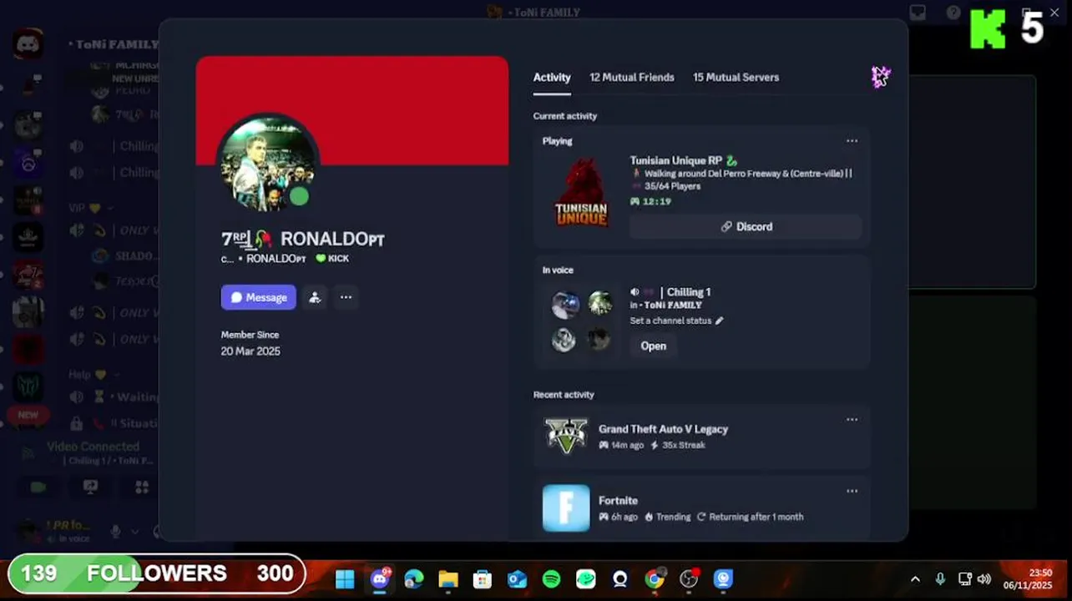This screenshot has height=601, width=1072.
Task: Switch to the 12 Mutual Friends tab
Action: pos(632,77)
